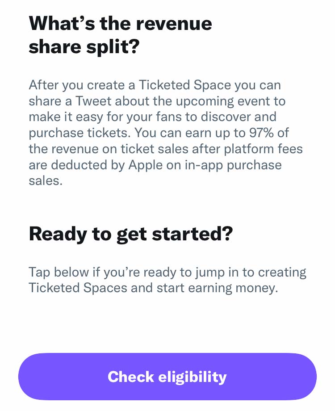Screen dimensions: 335x411
Task: Click the word "revenue" in the heading
Action: (x=174, y=24)
